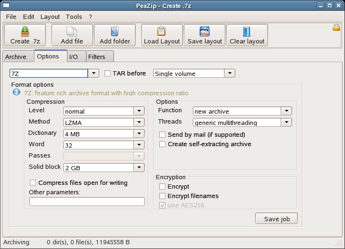Image resolution: width=345 pixels, height=249 pixels.
Task: Click the Archiving status bar text
Action: (17, 242)
